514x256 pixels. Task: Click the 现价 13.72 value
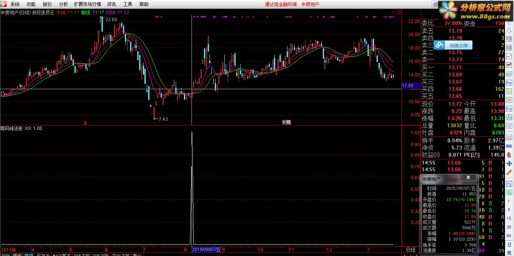tap(455, 104)
